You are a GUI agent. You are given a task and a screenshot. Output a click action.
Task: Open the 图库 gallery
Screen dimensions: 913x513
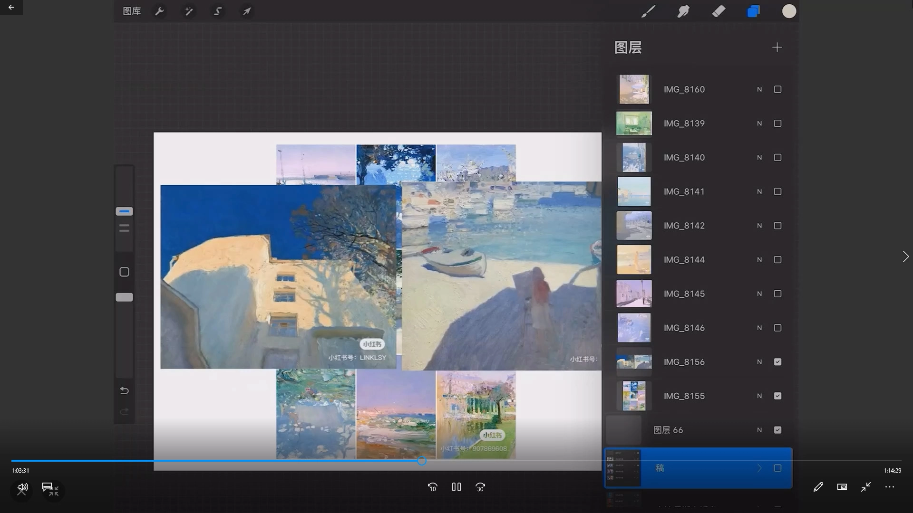(x=132, y=11)
